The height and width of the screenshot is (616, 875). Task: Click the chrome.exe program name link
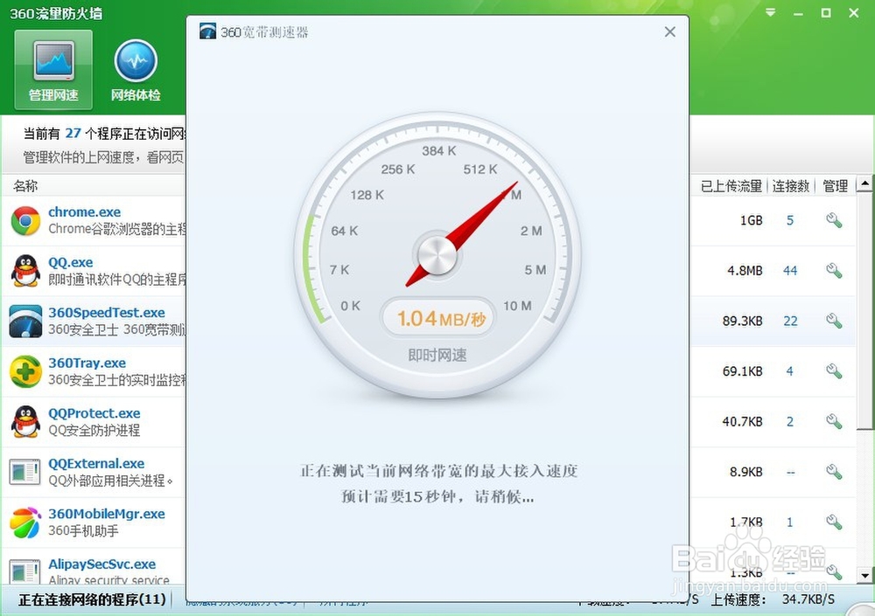click(x=84, y=211)
